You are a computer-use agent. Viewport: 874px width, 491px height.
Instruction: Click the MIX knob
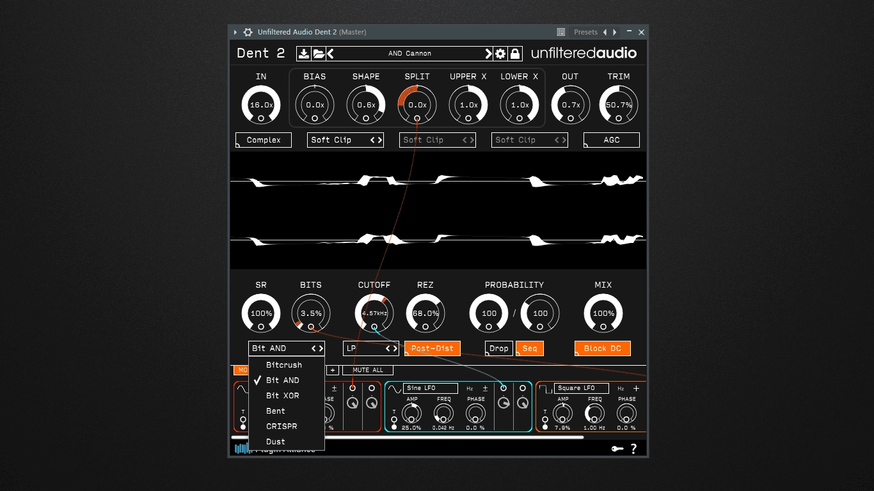[603, 313]
